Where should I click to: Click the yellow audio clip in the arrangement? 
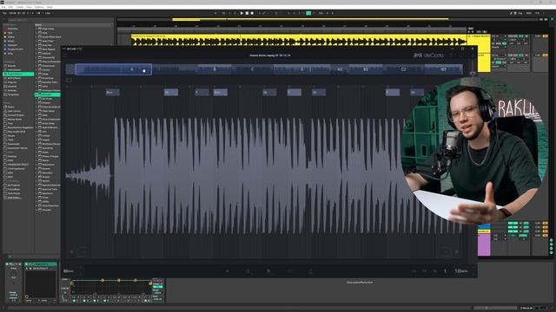pos(299,41)
